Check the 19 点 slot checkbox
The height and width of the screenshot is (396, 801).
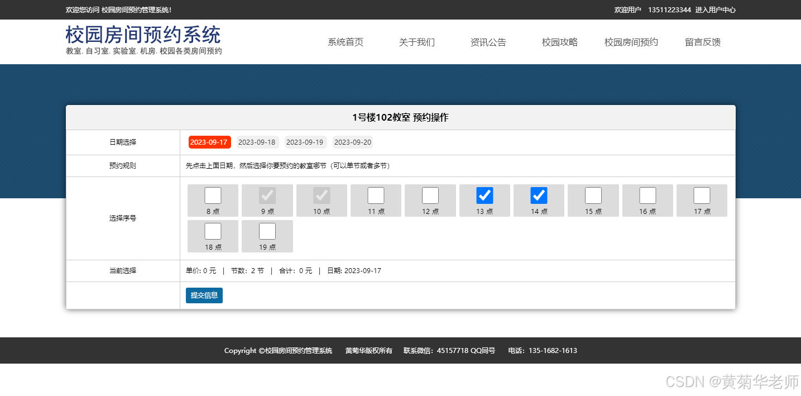[267, 231]
